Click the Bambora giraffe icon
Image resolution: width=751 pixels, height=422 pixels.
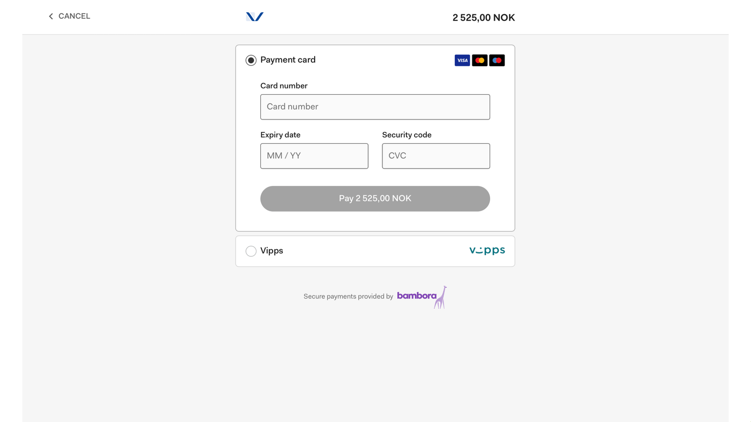[441, 297]
